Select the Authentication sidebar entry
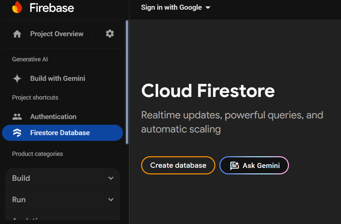 (x=53, y=116)
